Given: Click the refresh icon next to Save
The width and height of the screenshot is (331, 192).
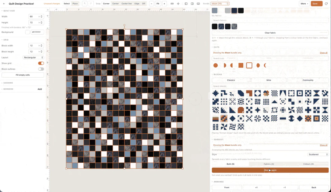Looking at the screenshot, I should (x=326, y=4).
